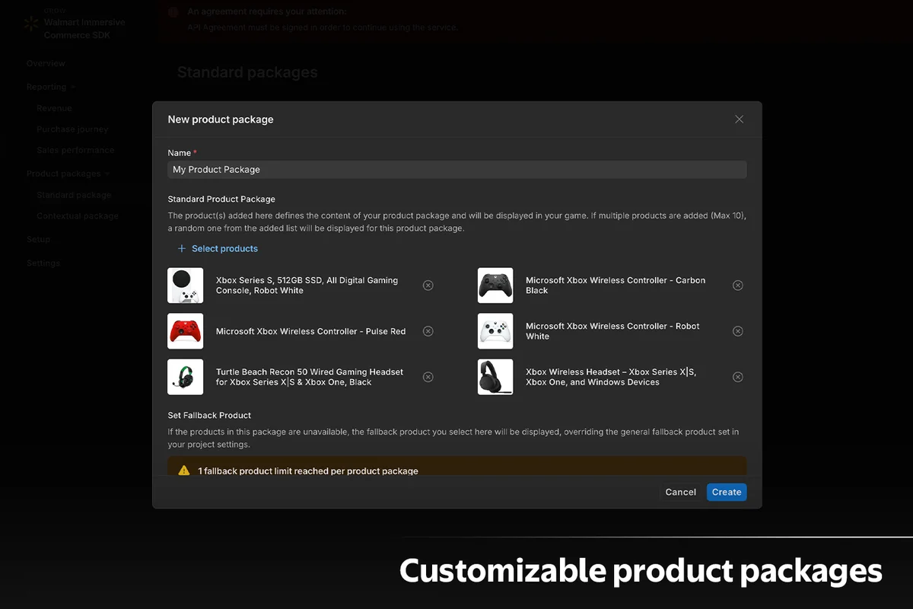Go to Overview in sidebar

tap(46, 63)
